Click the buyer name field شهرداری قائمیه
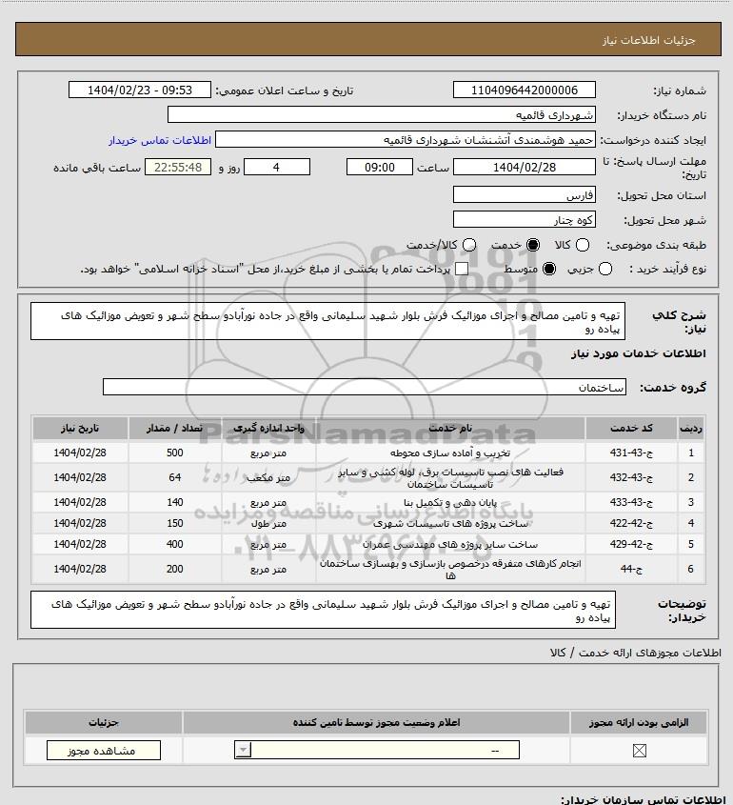733x805 pixels. point(382,114)
